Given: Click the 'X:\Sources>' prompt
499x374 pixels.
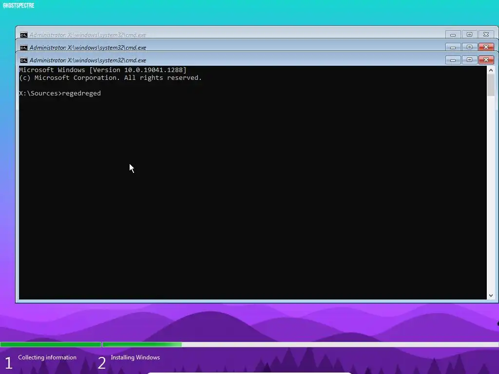Looking at the screenshot, I should click(40, 93).
